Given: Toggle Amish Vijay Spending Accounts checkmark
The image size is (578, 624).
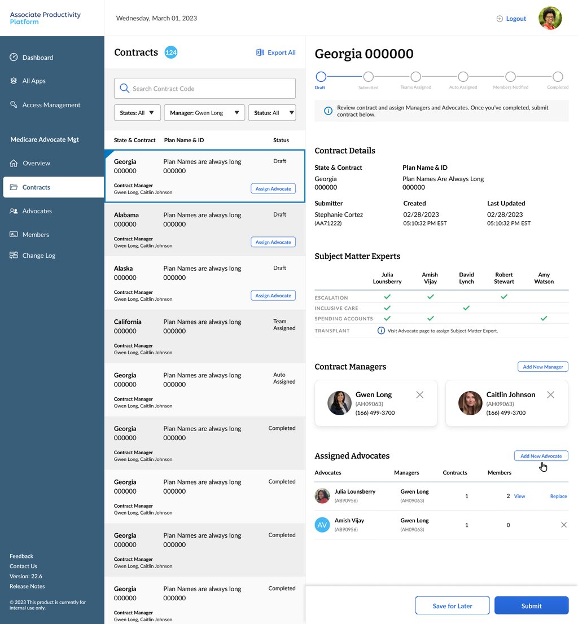Looking at the screenshot, I should 430,318.
